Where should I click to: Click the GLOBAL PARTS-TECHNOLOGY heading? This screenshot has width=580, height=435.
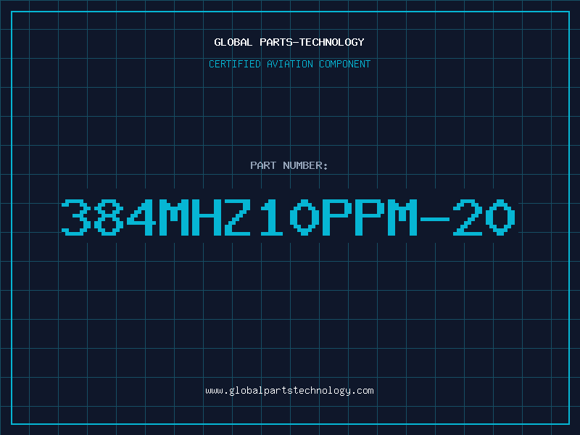point(289,42)
